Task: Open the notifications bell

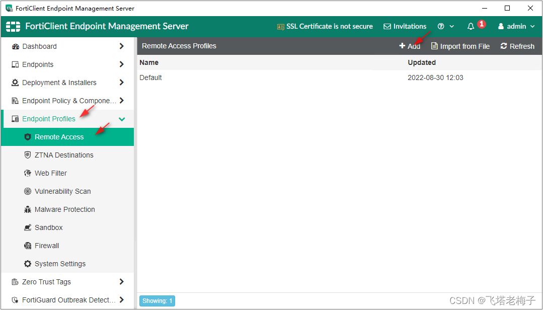Action: (x=471, y=26)
